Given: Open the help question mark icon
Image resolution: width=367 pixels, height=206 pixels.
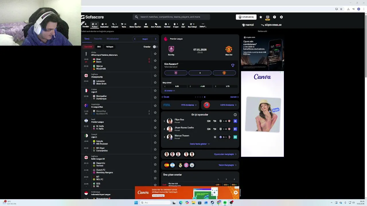Looking at the screenshot, I should (274, 17).
